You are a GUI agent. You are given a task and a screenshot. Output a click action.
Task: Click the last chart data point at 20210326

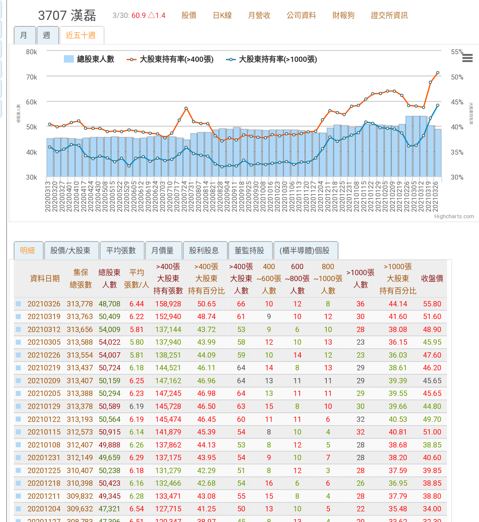coord(438,73)
